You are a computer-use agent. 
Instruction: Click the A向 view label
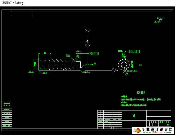click(140, 65)
